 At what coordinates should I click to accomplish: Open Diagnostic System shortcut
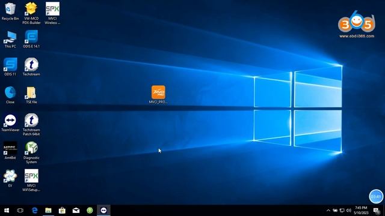tap(31, 152)
